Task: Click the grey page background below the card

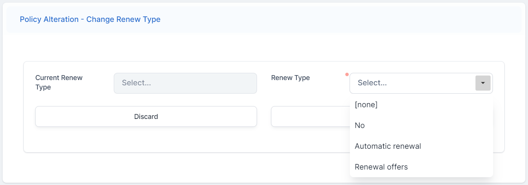Action: pos(265,184)
